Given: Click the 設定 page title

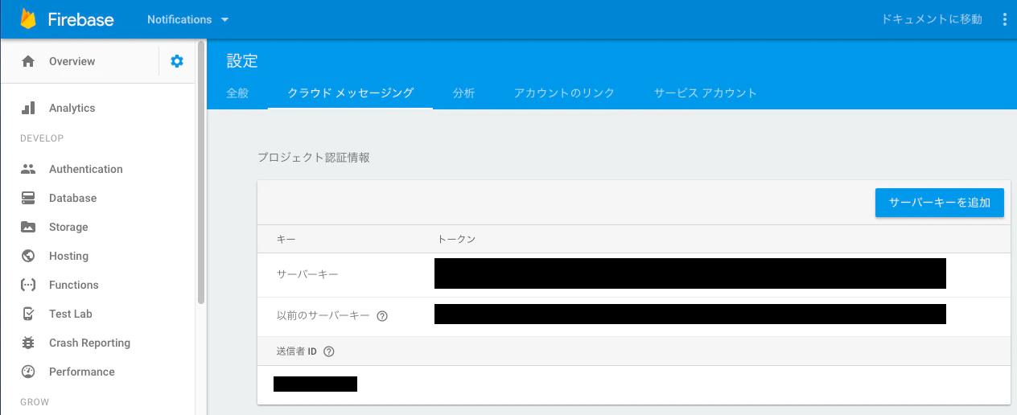Looking at the screenshot, I should (242, 60).
